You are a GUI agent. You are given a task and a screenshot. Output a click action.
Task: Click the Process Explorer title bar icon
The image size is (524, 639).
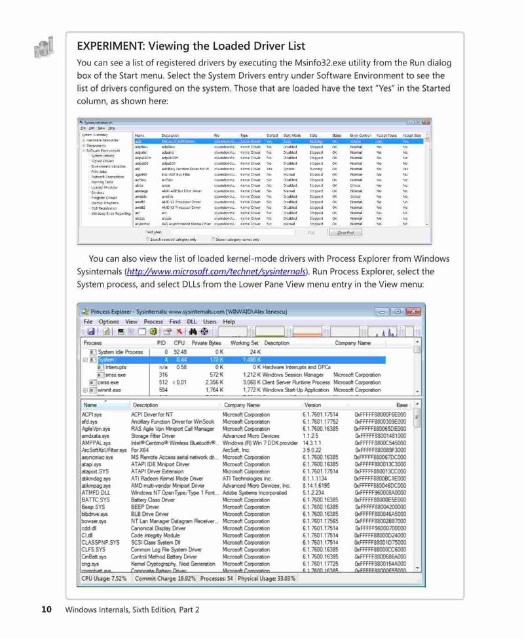tap(86, 312)
